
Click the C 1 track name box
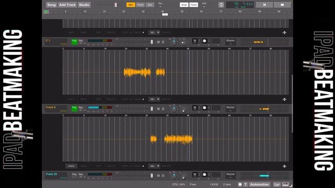(x=56, y=42)
